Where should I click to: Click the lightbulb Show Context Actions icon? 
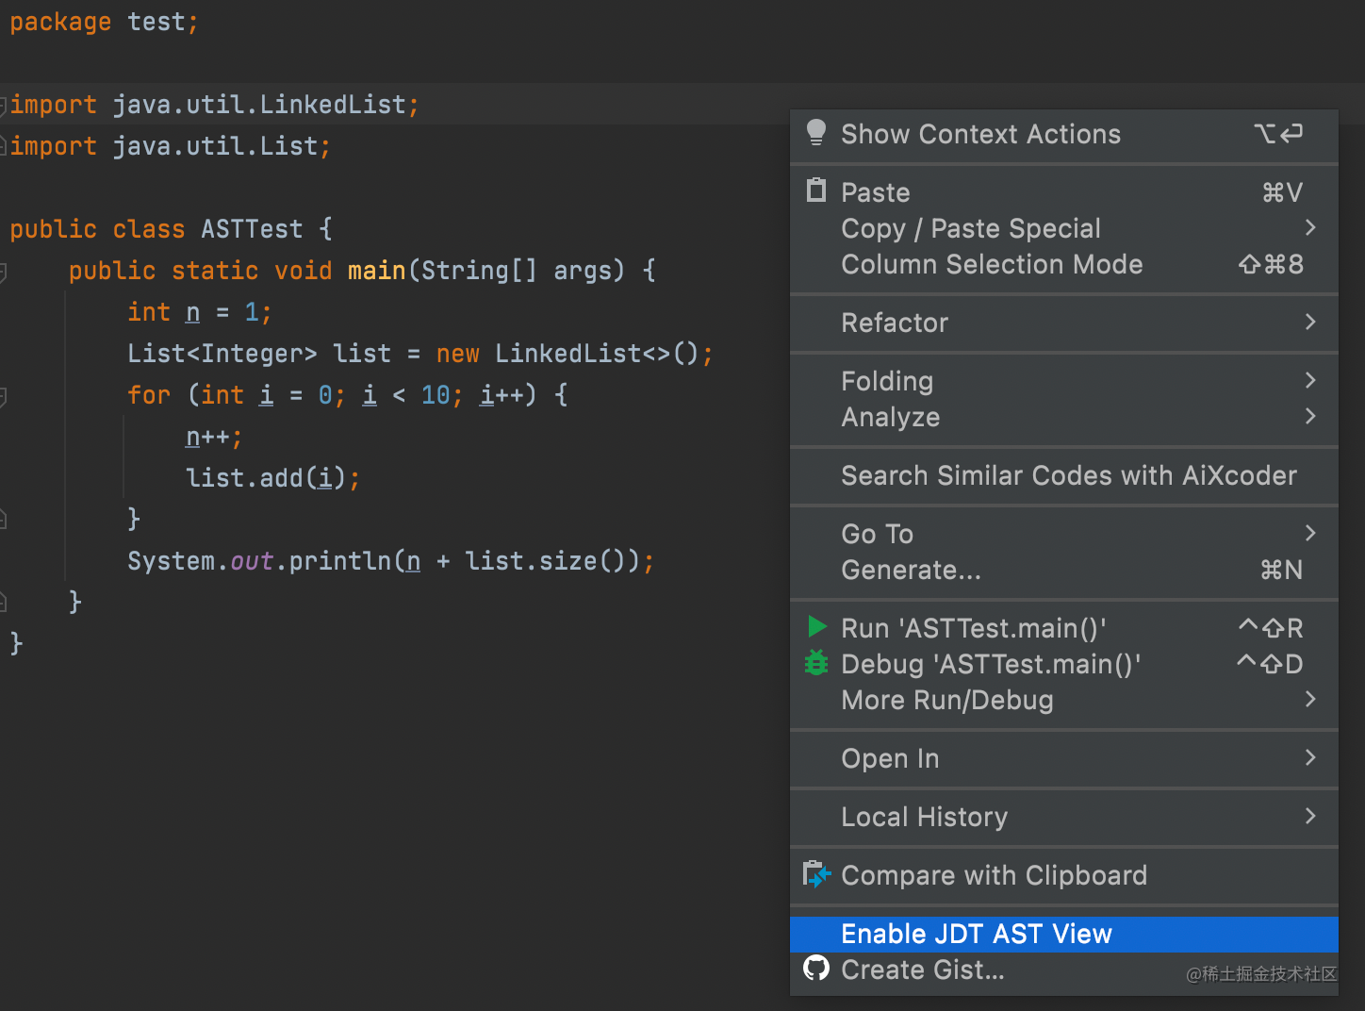coord(816,133)
